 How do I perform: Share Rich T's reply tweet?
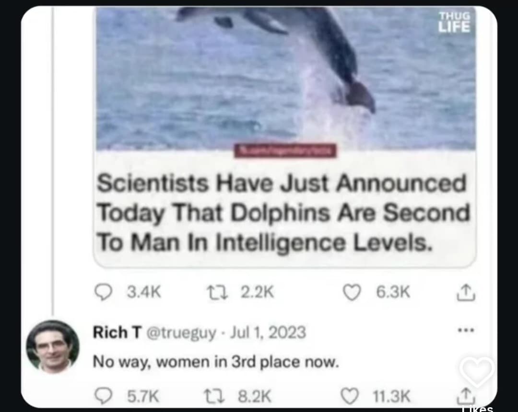coord(466,396)
